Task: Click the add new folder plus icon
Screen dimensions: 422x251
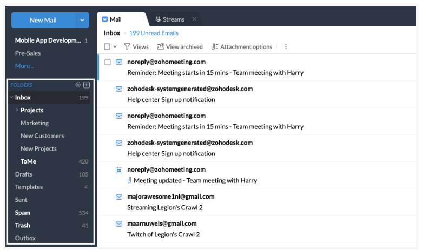Action: pos(87,85)
